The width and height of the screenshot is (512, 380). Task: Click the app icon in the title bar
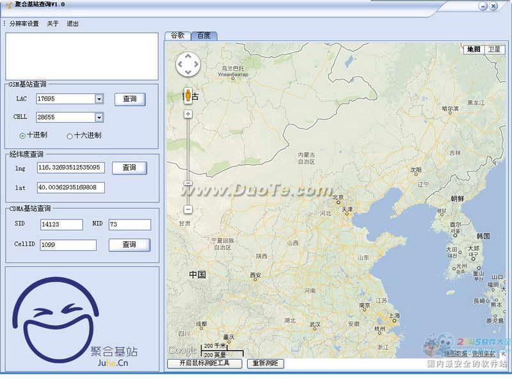pyautogui.click(x=8, y=5)
